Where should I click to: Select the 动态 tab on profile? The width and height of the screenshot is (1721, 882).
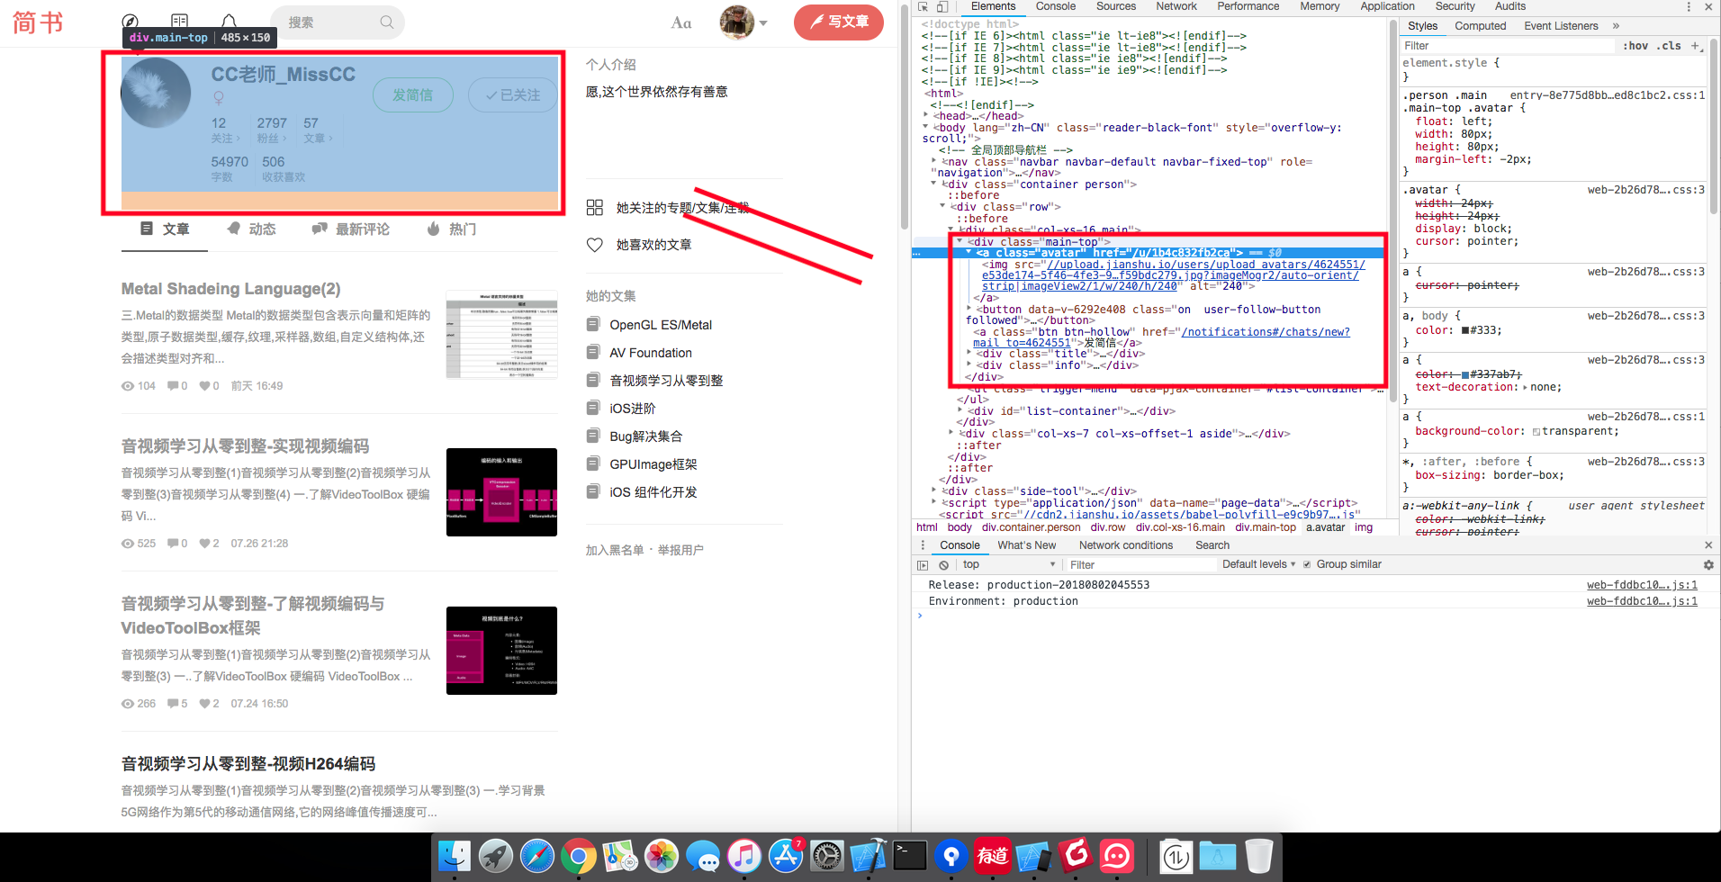pyautogui.click(x=252, y=229)
